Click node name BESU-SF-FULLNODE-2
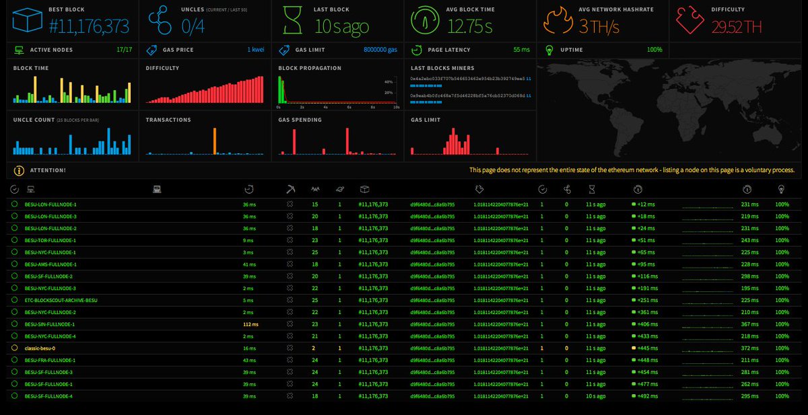Viewport: 808px width, 415px height. tap(48, 276)
